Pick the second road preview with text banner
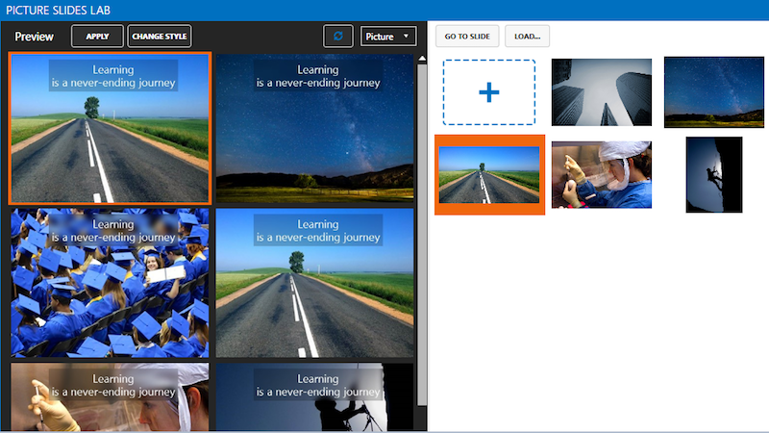The image size is (769, 433). tap(314, 283)
